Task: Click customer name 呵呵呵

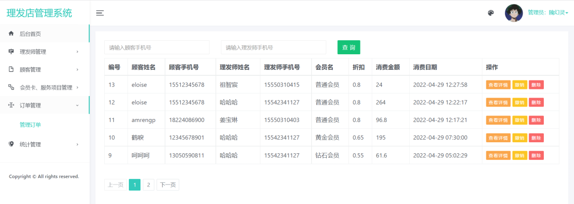Action: tap(140, 155)
